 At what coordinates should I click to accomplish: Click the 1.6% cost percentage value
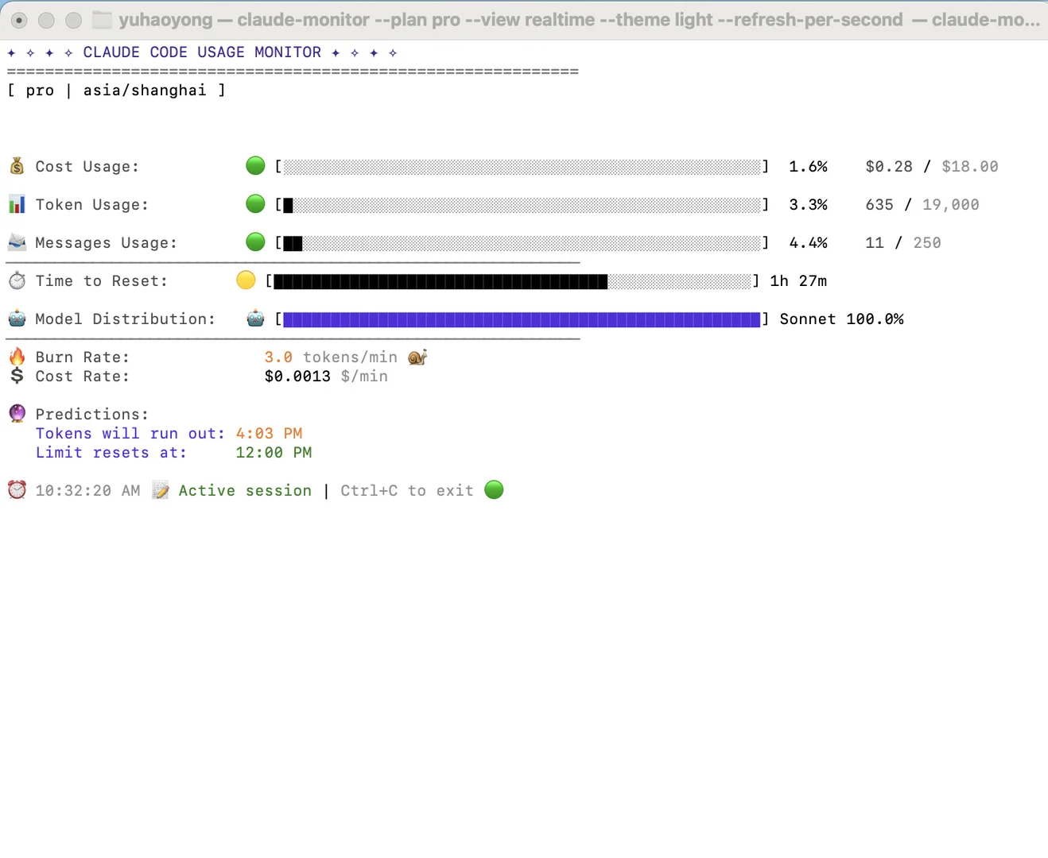(808, 167)
